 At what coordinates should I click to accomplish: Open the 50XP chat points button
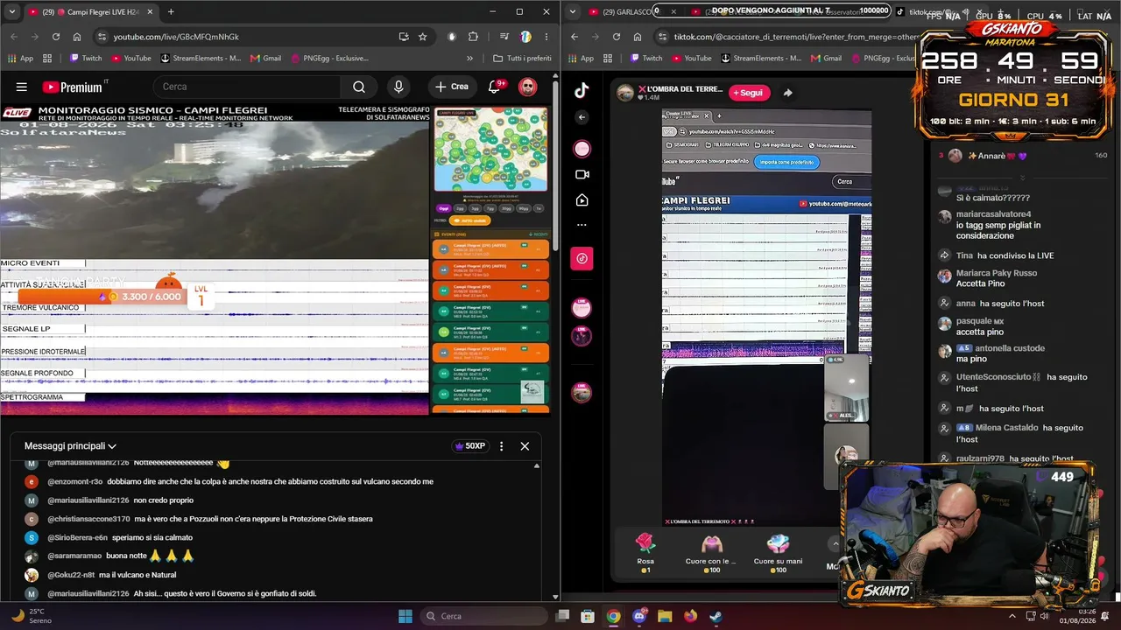[469, 446]
